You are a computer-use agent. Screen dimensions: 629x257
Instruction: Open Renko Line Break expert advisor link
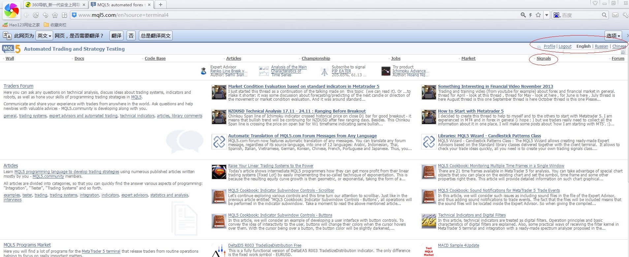coord(229,71)
